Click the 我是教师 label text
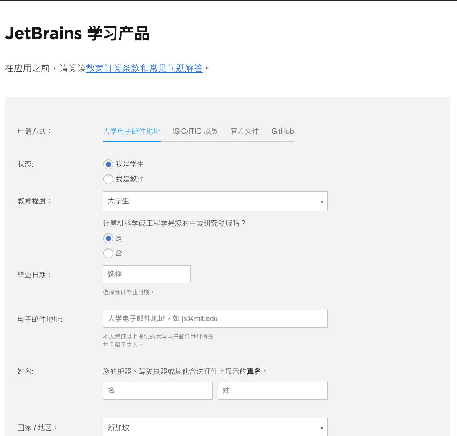457x436 pixels. tap(130, 179)
